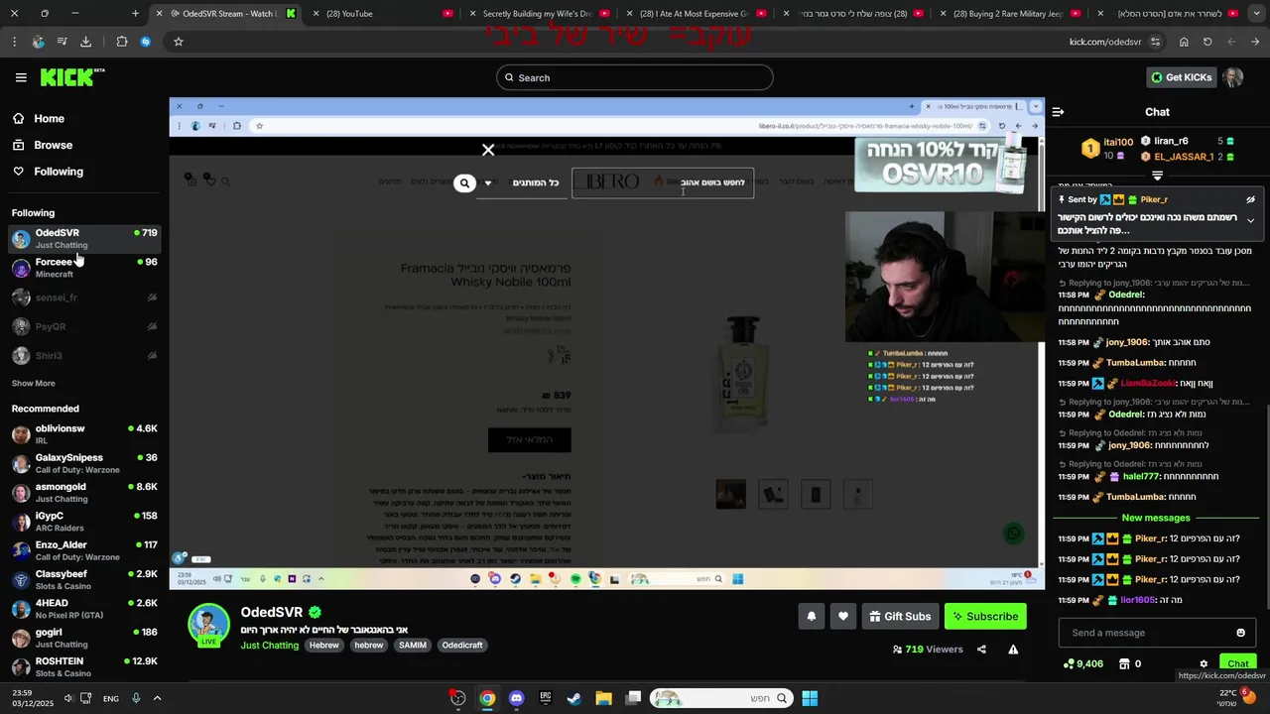1270x714 pixels.
Task: Open Discord from the taskbar
Action: pyautogui.click(x=516, y=698)
